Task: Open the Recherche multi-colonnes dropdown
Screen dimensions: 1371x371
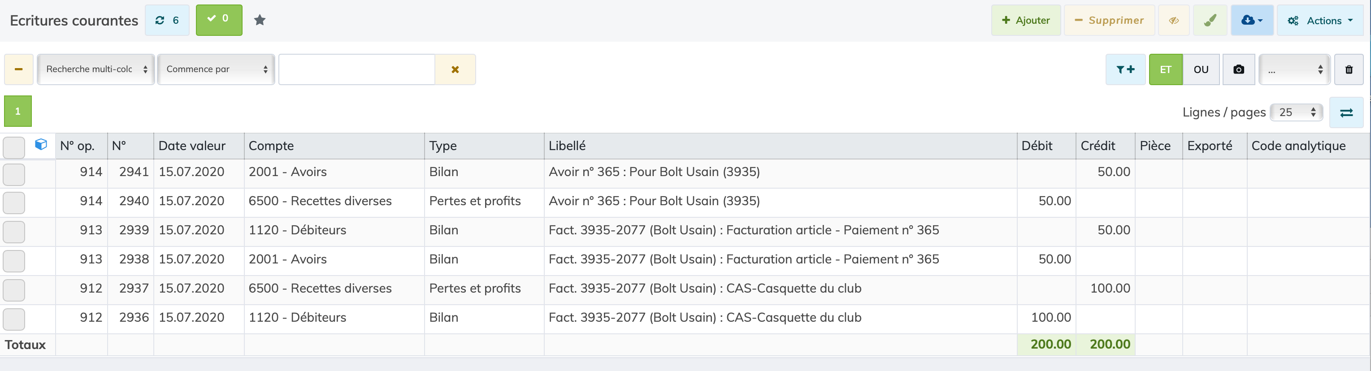Action: pos(96,69)
